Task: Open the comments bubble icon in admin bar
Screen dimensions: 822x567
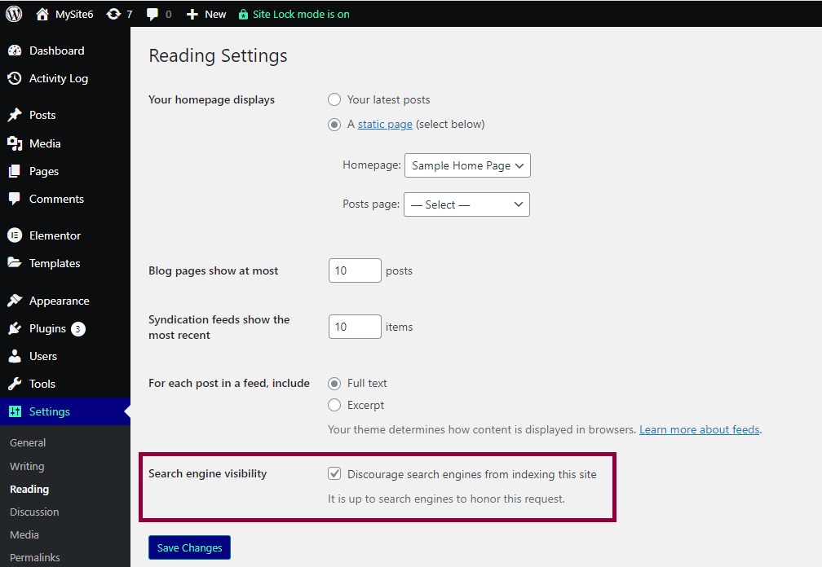Action: coord(152,14)
